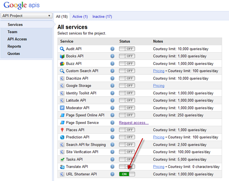Open help icon for Identity Toolkit API
The height and width of the screenshot is (181, 229).
112,93
